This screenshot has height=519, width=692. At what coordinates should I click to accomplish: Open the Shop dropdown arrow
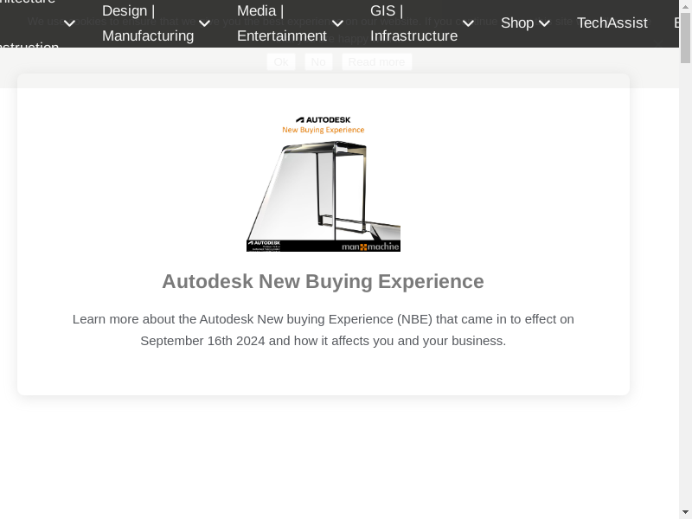tap(545, 23)
